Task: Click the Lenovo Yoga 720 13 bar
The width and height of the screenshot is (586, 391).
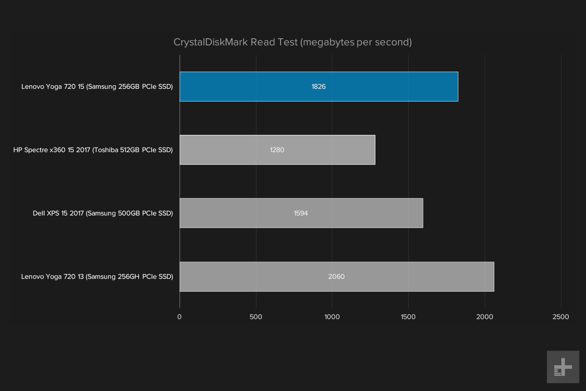Action: 337,276
